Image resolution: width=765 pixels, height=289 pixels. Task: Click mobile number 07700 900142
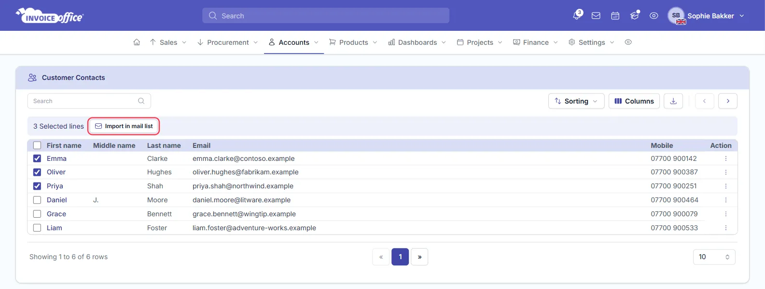(x=674, y=158)
